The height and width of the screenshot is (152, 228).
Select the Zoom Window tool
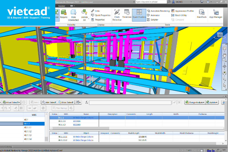click(225, 60)
